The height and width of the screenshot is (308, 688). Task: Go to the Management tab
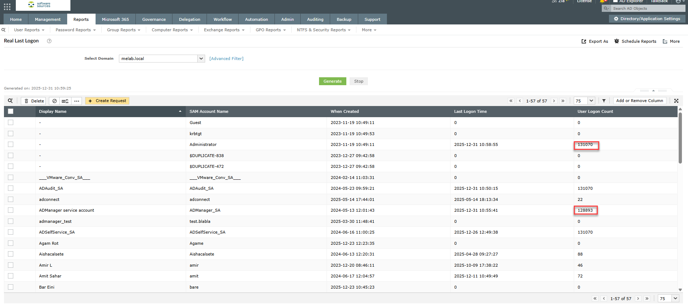[x=48, y=19]
